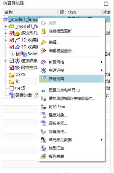Click the 状态 column header
The image size is (114, 173).
point(83,12)
